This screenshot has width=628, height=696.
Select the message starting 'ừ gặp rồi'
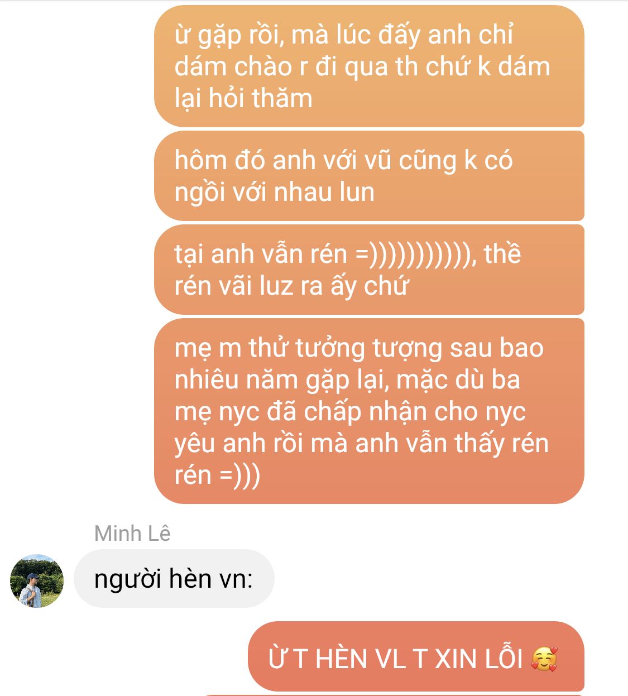point(369,66)
